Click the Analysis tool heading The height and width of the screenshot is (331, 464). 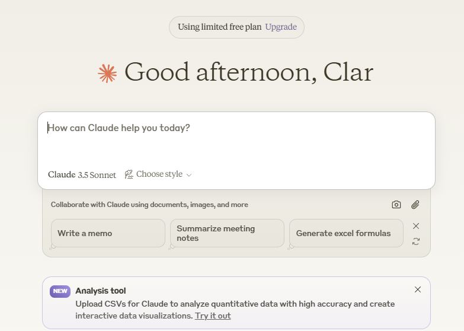pyautogui.click(x=101, y=291)
